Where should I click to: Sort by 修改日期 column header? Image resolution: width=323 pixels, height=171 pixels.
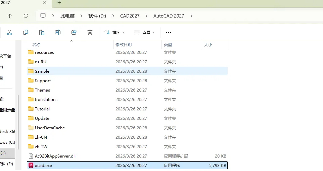pyautogui.click(x=123, y=45)
